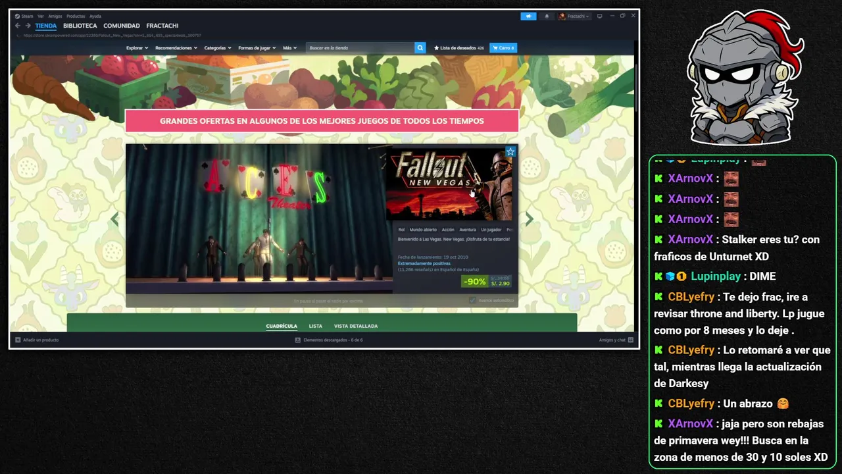Click the knight avatar overlay image
This screenshot has width=842, height=474.
click(x=745, y=78)
